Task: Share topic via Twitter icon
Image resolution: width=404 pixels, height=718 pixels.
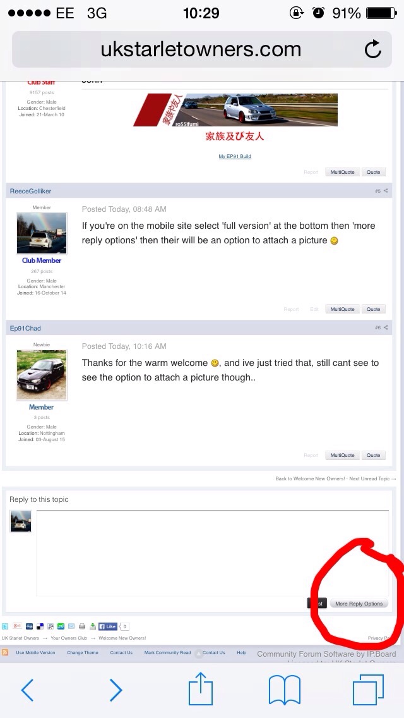Action: 5,626
